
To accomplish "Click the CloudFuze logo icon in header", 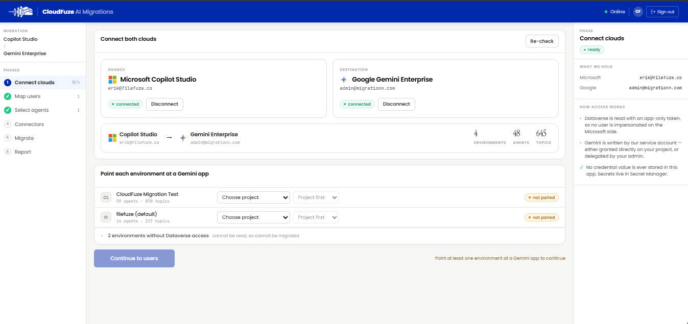I will point(20,11).
